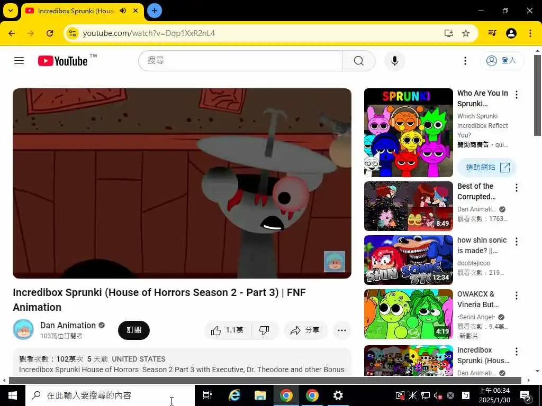Open YouTube settings three-dot menu beside sign-in
The height and width of the screenshot is (406, 542).
click(x=465, y=61)
